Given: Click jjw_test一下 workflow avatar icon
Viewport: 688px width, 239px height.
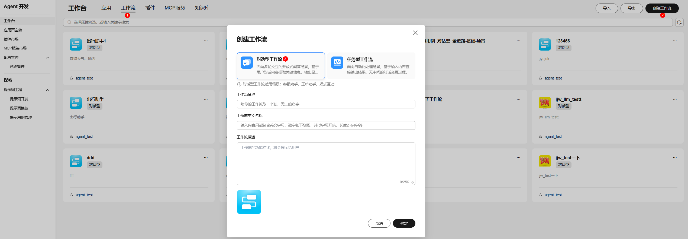Looking at the screenshot, I should click(544, 161).
